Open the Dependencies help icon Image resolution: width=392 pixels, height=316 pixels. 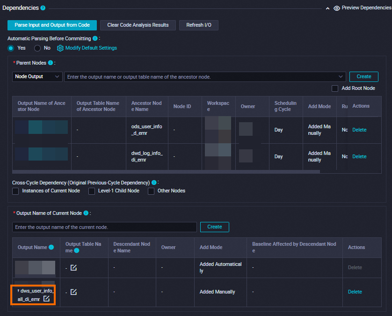(43, 8)
